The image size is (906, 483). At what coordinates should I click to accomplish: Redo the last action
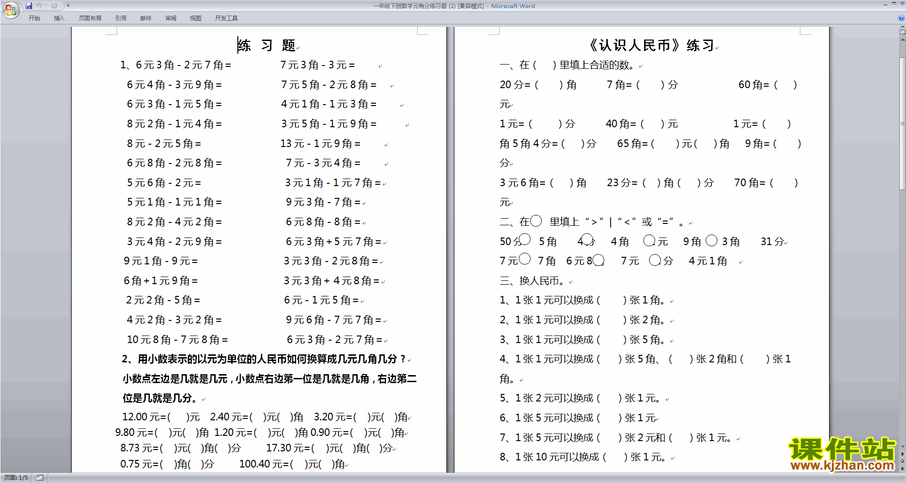tap(54, 6)
